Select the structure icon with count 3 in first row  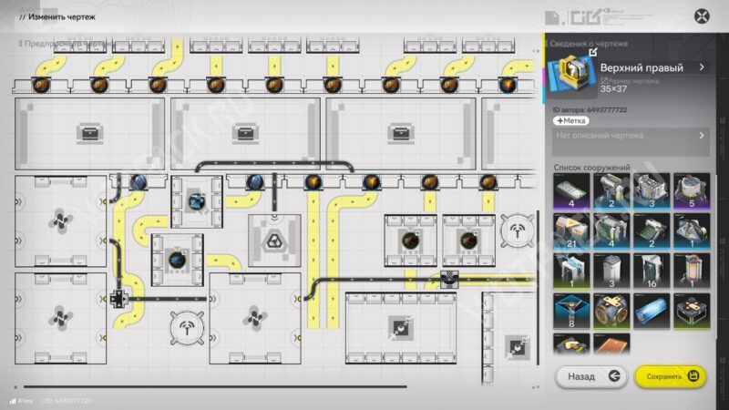(x=651, y=191)
